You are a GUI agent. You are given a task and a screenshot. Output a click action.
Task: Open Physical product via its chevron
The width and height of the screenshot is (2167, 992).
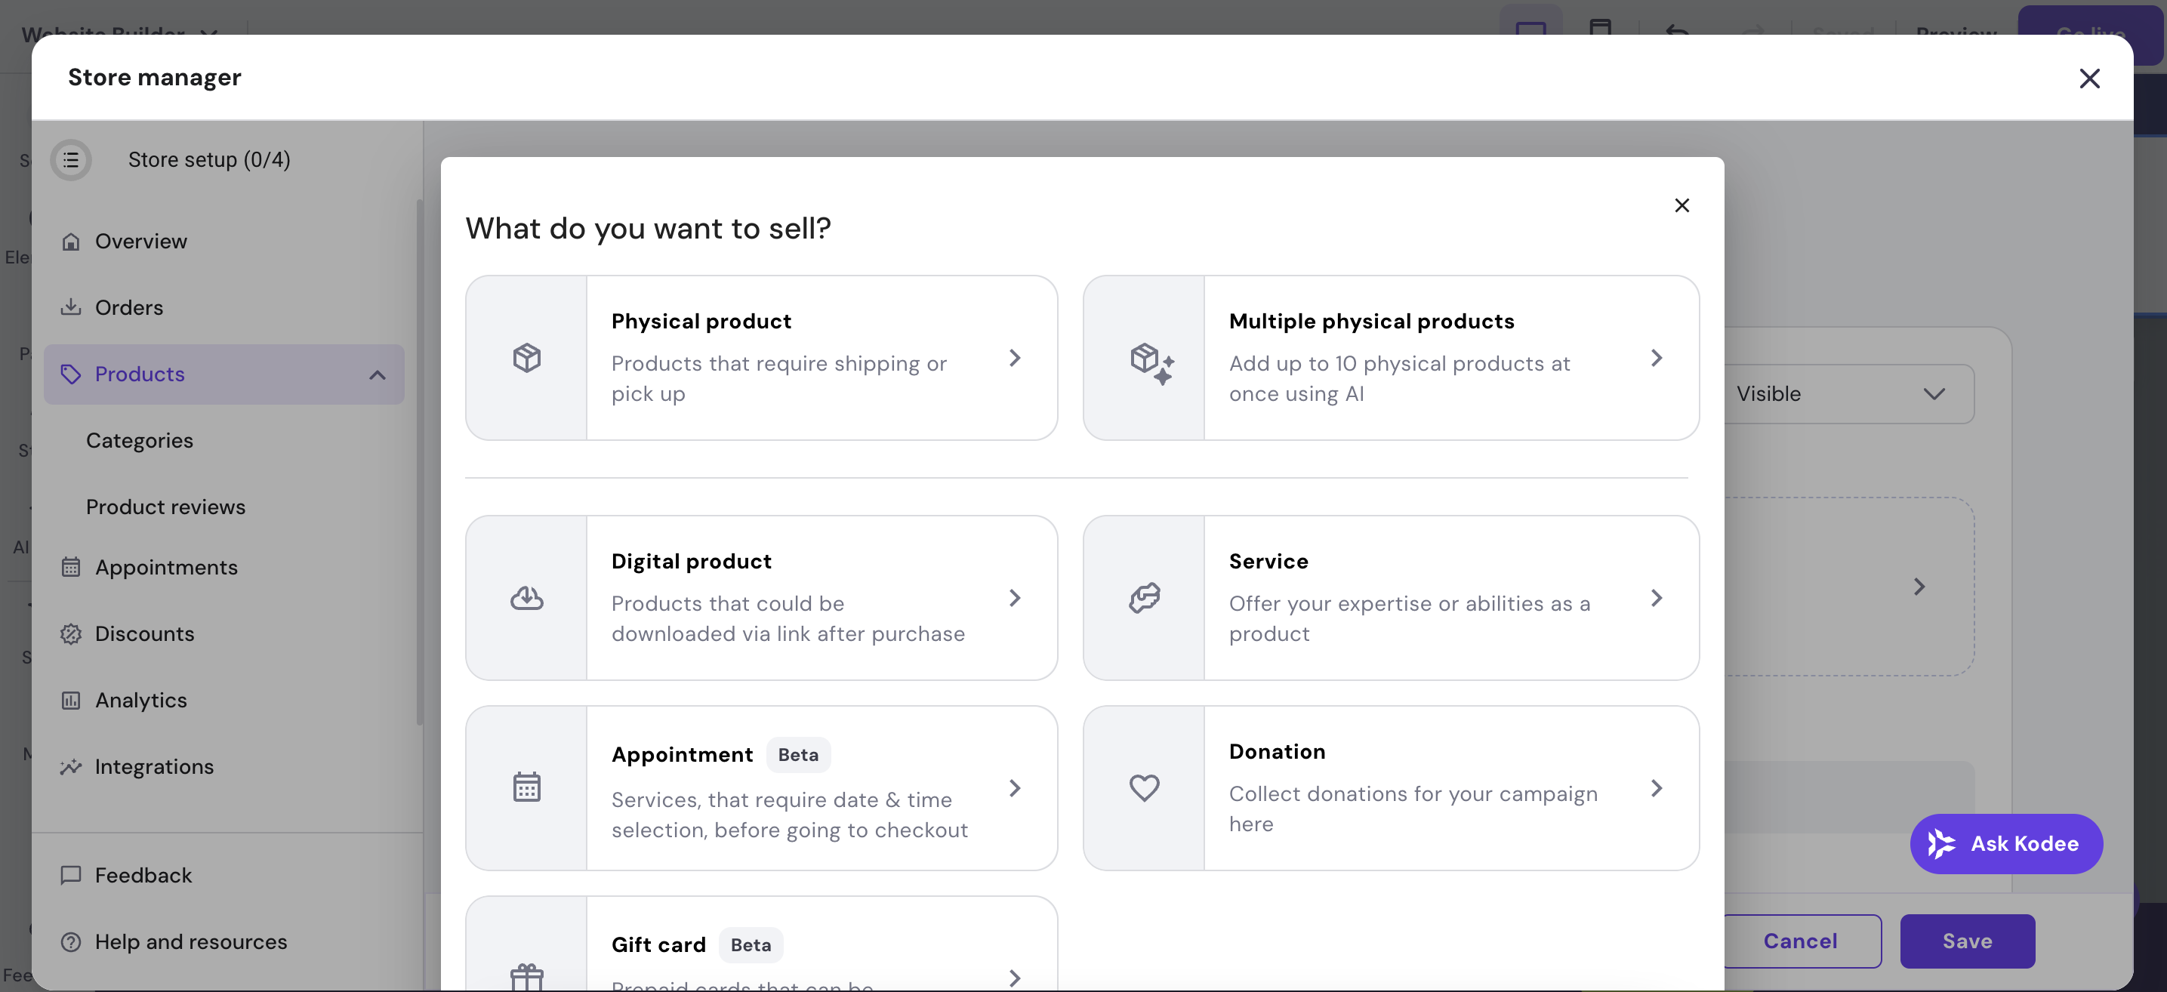coord(1015,359)
